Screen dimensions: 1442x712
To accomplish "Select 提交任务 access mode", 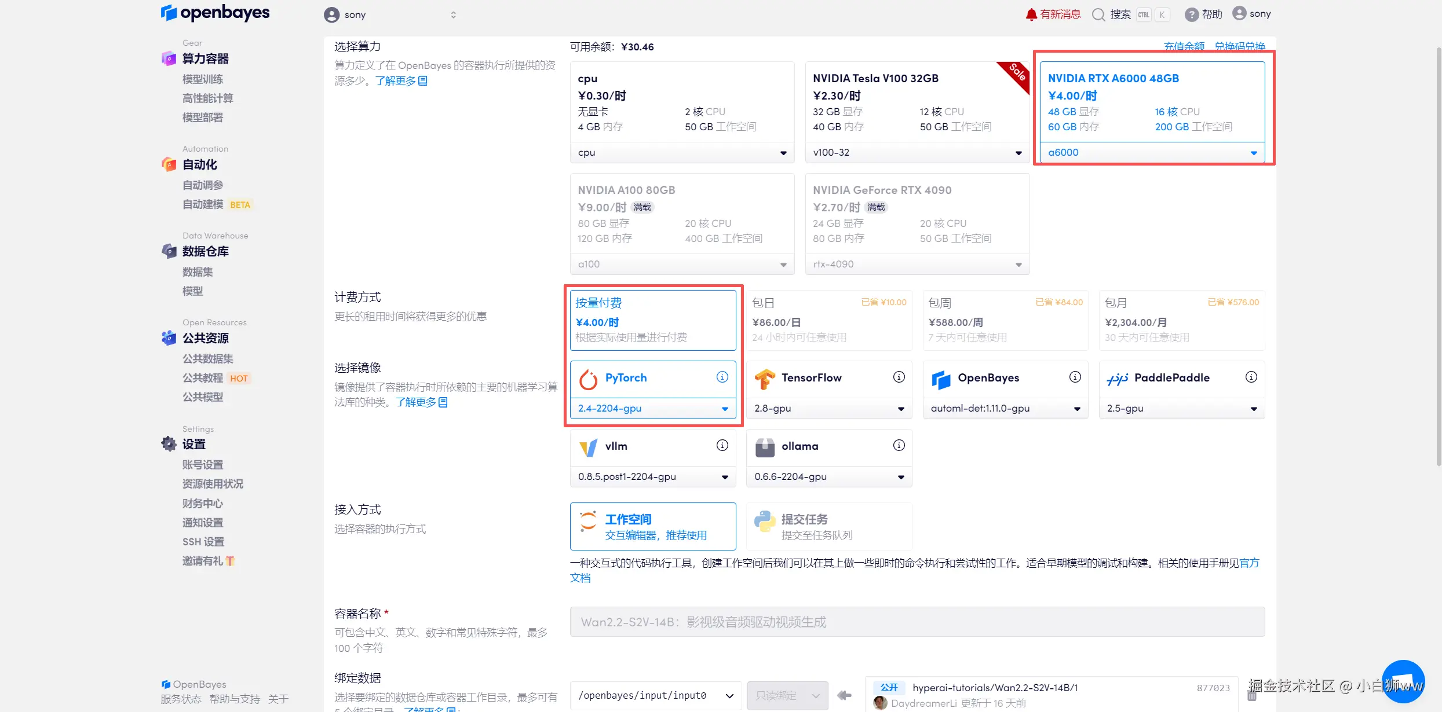I will coord(828,526).
